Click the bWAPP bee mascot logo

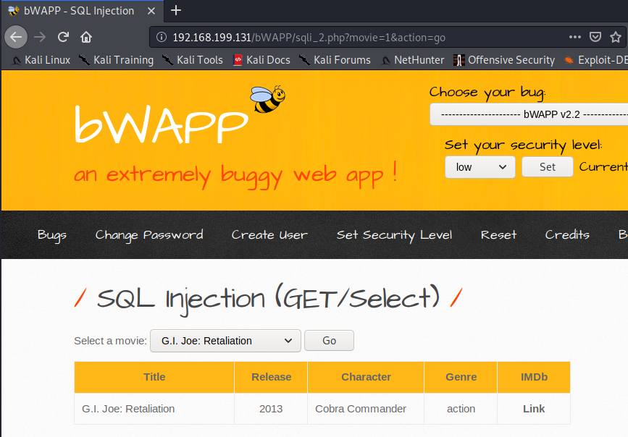268,99
